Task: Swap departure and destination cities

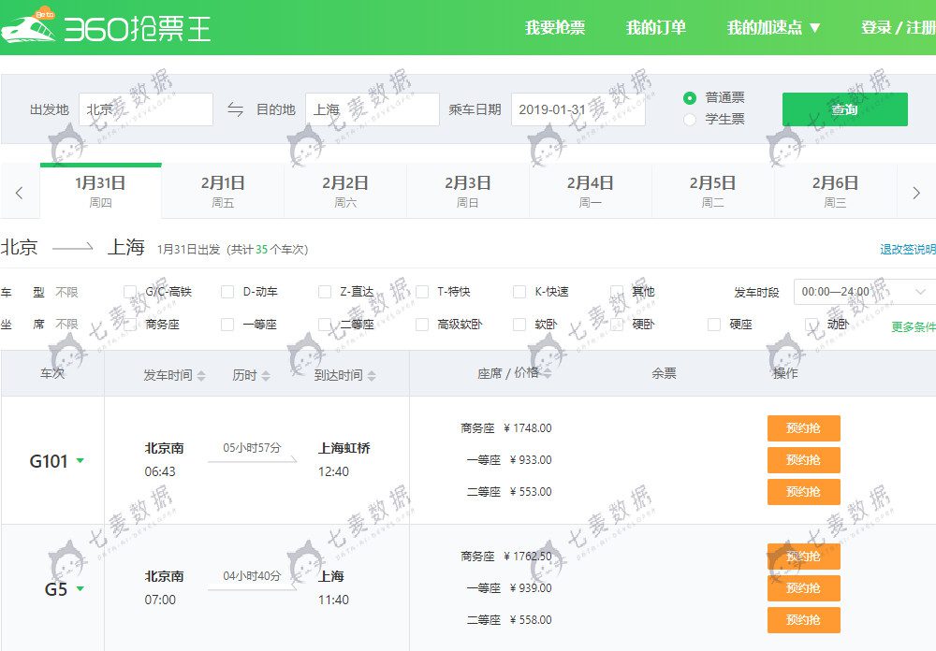Action: (235, 109)
